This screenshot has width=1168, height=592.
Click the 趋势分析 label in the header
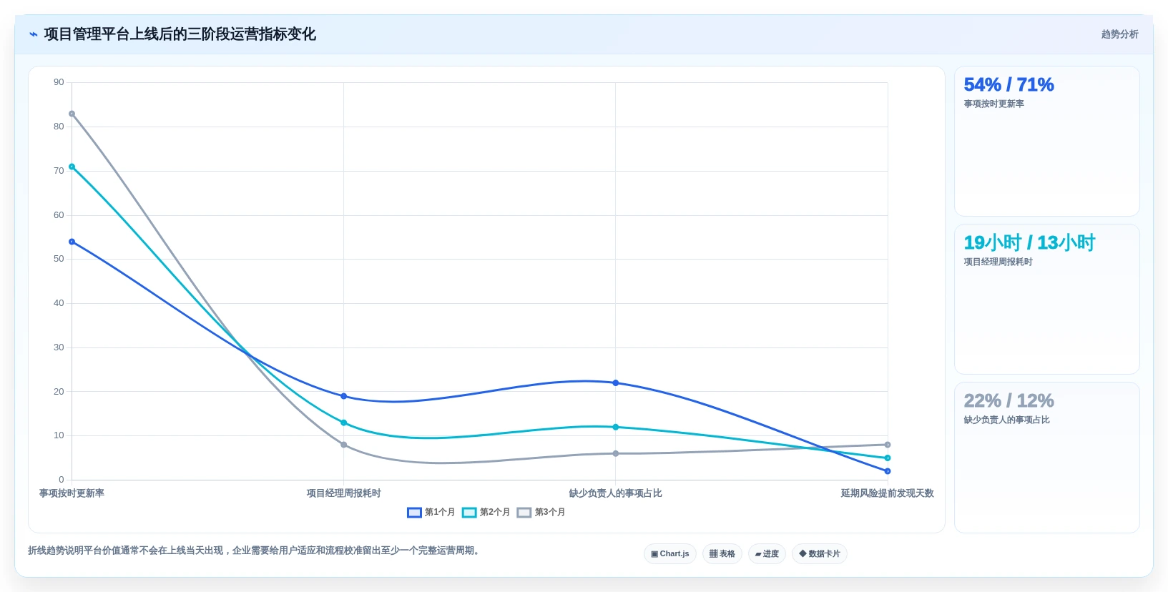(x=1119, y=34)
